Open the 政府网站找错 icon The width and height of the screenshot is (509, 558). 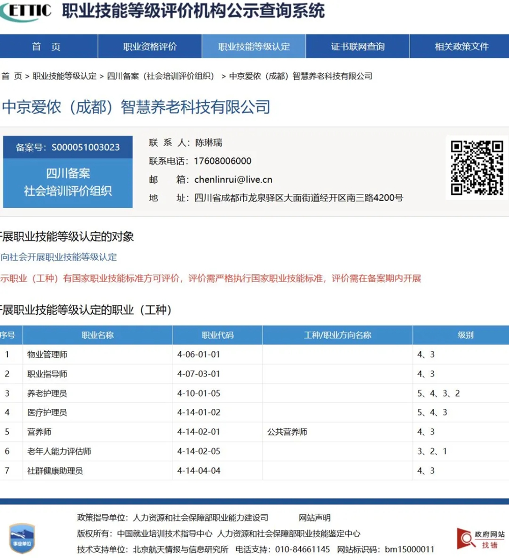[x=481, y=539]
